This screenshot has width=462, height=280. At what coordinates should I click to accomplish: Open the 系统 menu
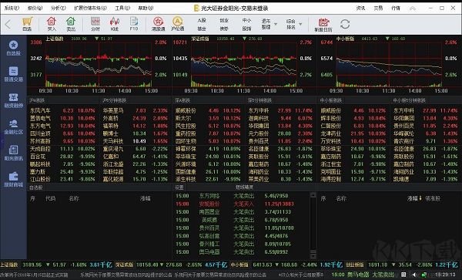12,8
